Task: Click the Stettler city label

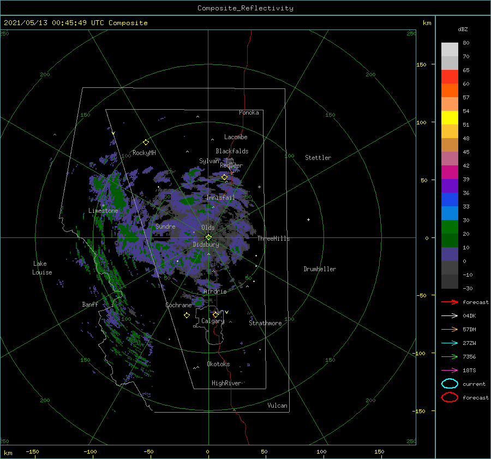Action: tap(318, 158)
